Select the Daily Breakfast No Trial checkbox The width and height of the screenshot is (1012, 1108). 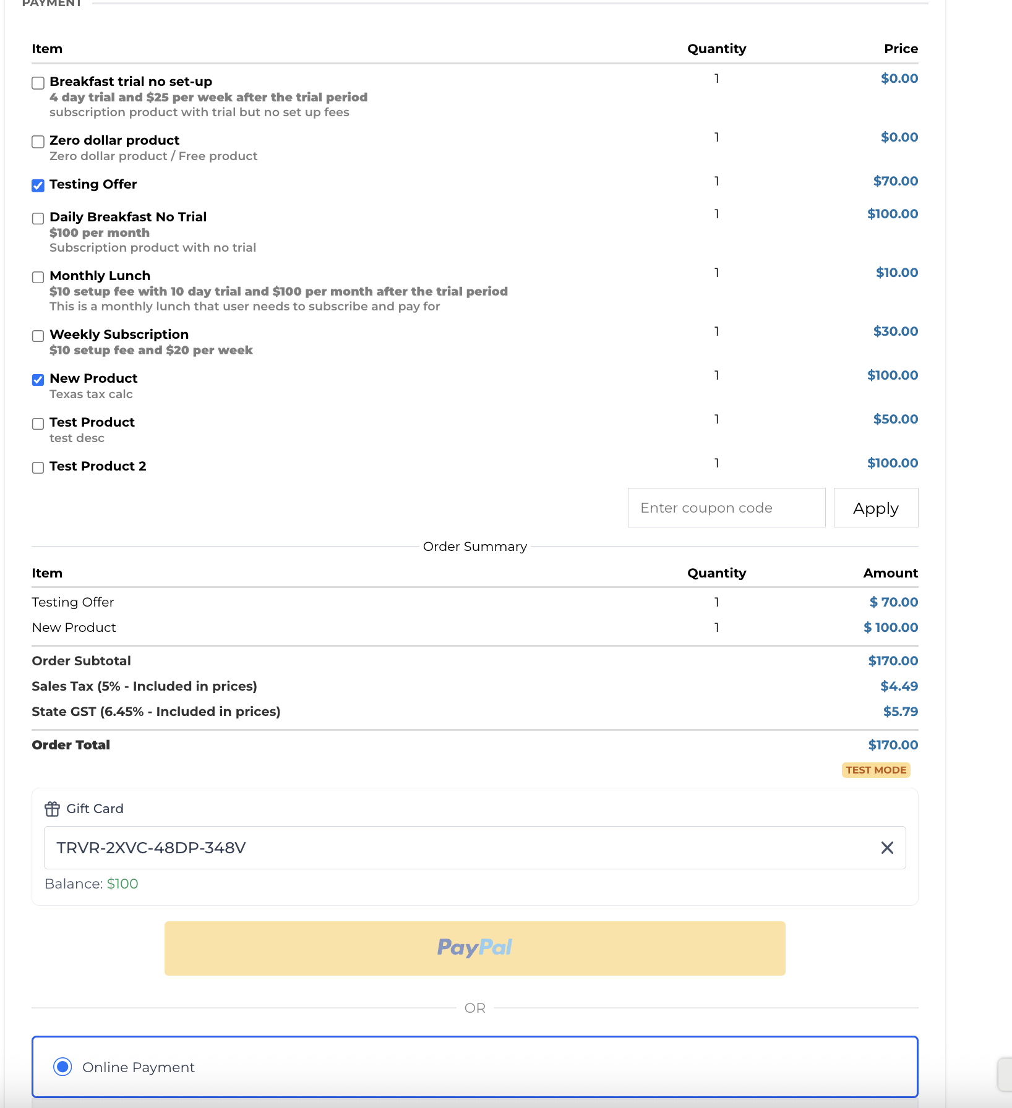click(x=38, y=218)
